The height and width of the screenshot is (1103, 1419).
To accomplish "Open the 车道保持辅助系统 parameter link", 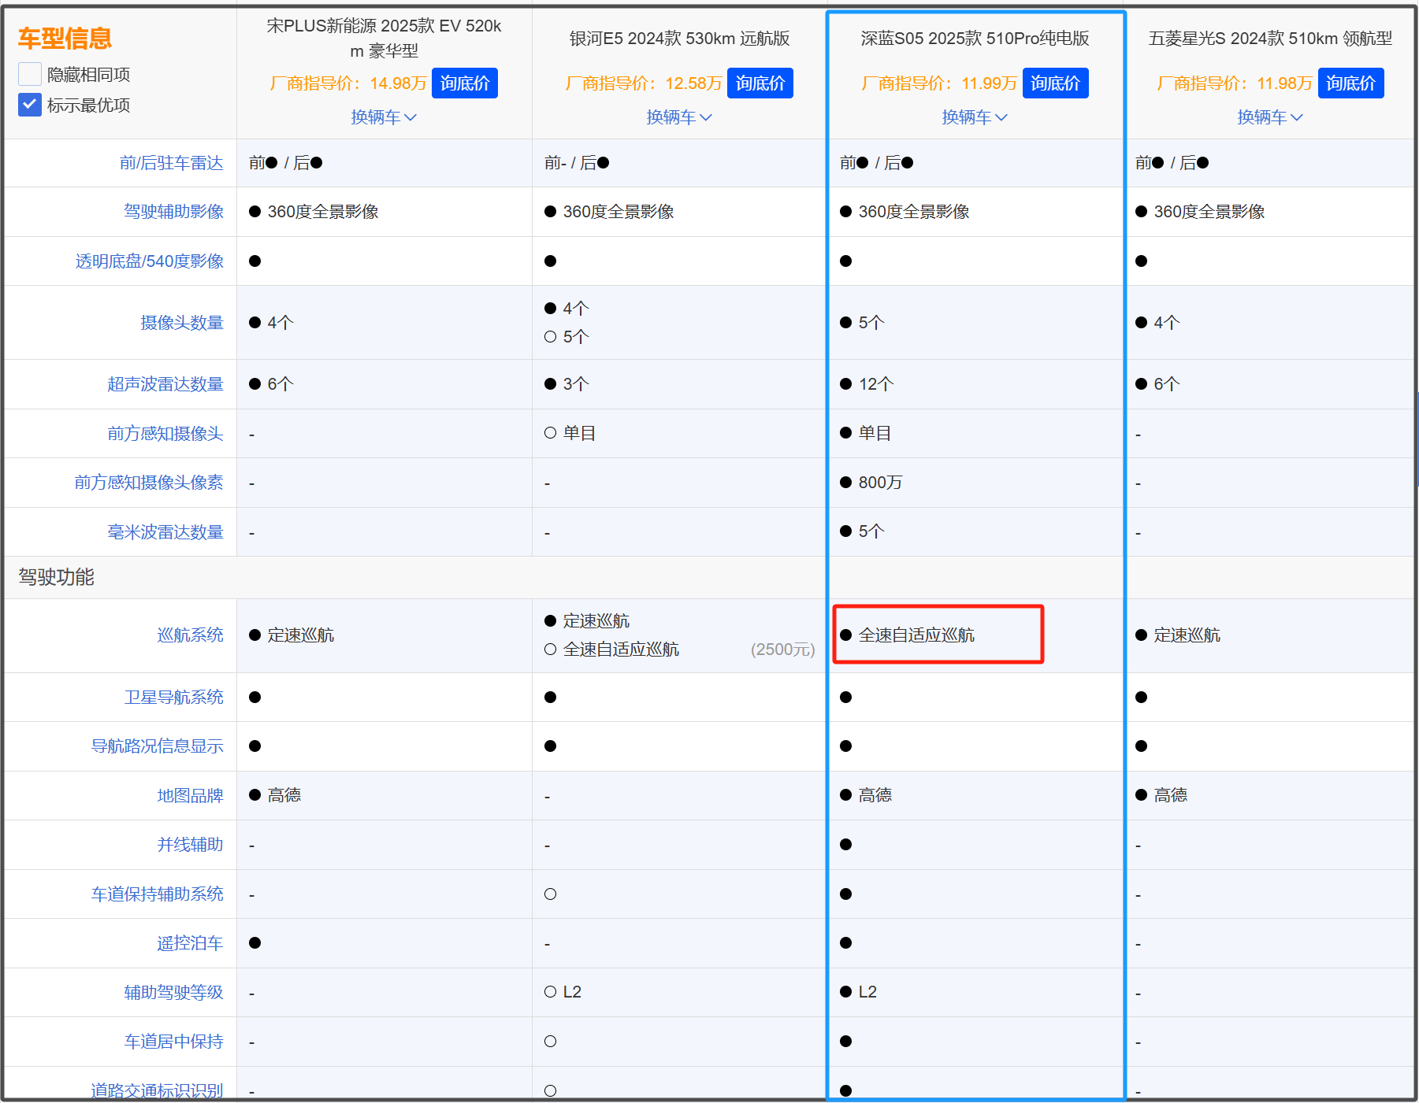I will tap(158, 894).
